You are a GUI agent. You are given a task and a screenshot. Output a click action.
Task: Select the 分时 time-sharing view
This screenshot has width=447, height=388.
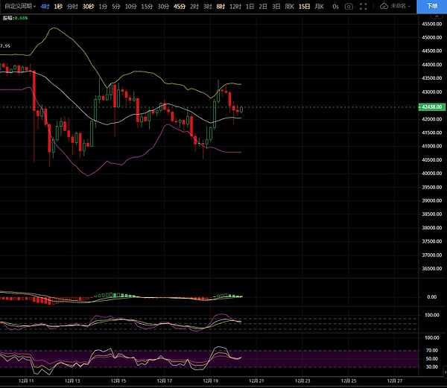point(72,6)
